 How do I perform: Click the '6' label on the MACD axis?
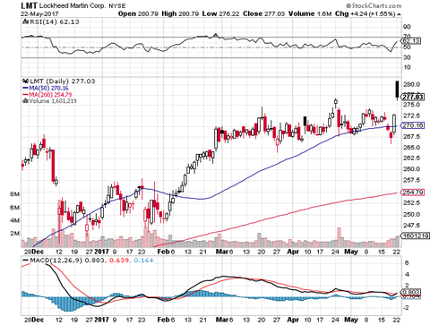coord(407,263)
